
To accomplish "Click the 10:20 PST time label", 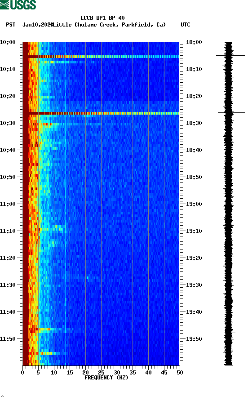I will tap(8, 96).
